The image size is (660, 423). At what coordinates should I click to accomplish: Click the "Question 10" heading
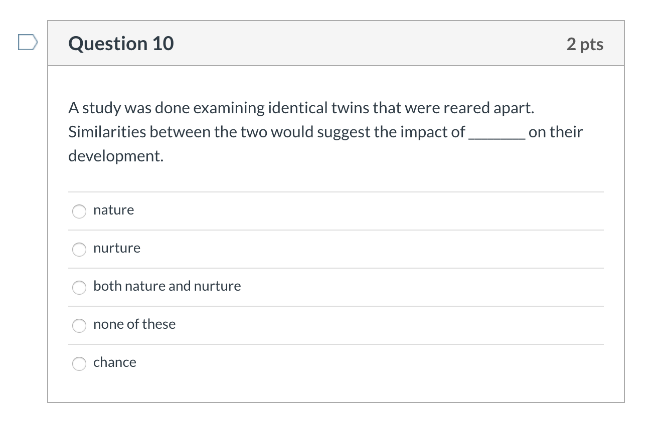point(121,44)
